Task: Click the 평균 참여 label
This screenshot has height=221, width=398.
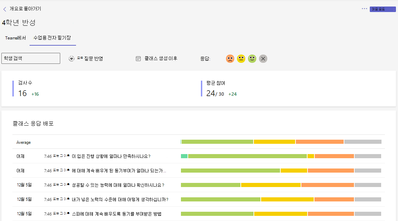Action: point(215,83)
